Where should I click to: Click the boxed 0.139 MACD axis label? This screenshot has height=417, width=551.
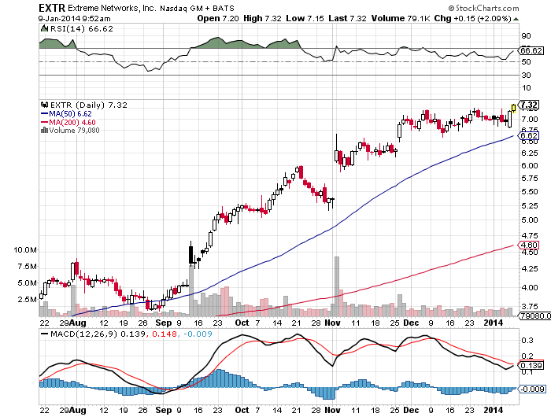click(531, 366)
